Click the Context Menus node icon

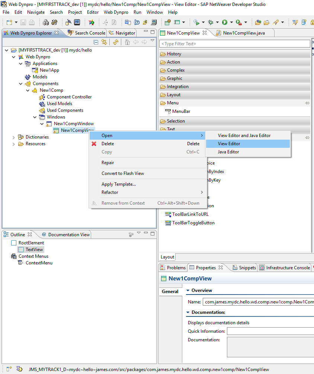pyautogui.click(x=14, y=256)
